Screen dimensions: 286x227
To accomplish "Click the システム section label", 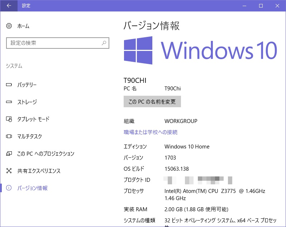I will click(14, 66).
